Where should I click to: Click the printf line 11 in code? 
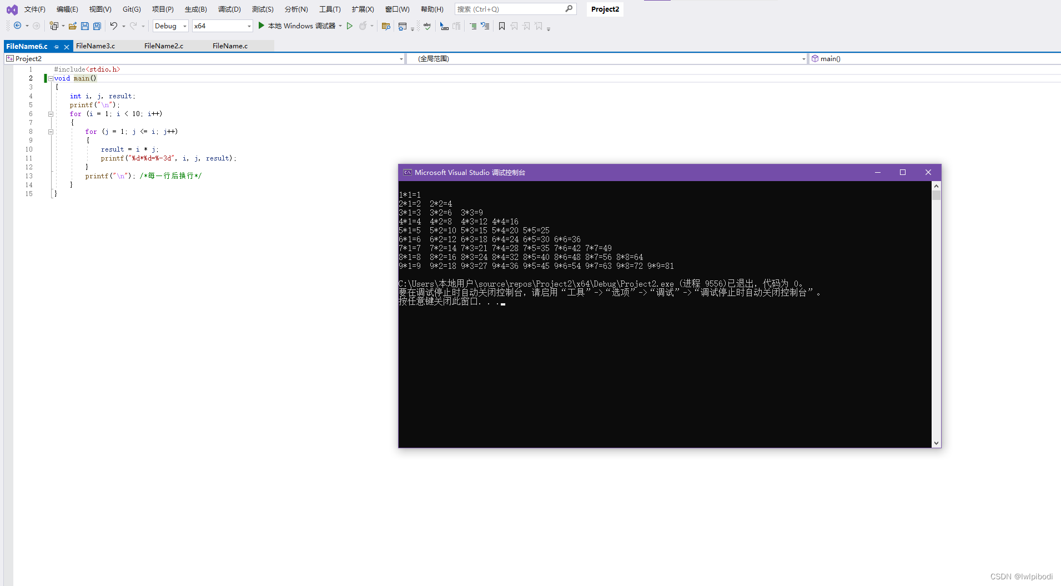point(168,158)
